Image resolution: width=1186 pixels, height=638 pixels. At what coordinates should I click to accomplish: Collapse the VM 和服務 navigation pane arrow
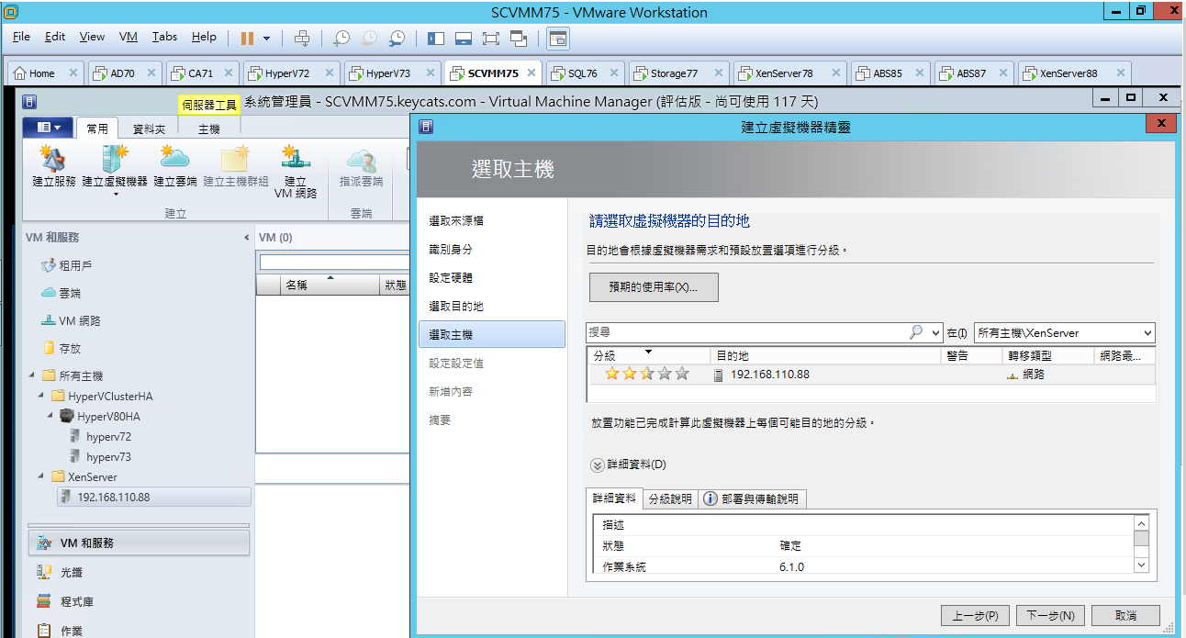246,238
